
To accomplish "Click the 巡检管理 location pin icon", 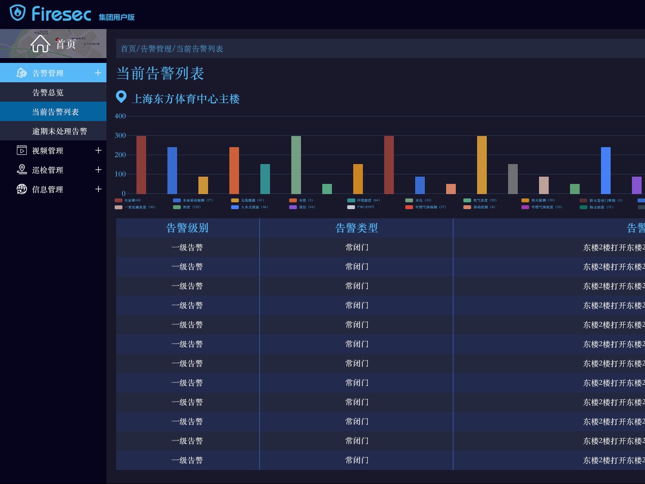I will coord(21,169).
